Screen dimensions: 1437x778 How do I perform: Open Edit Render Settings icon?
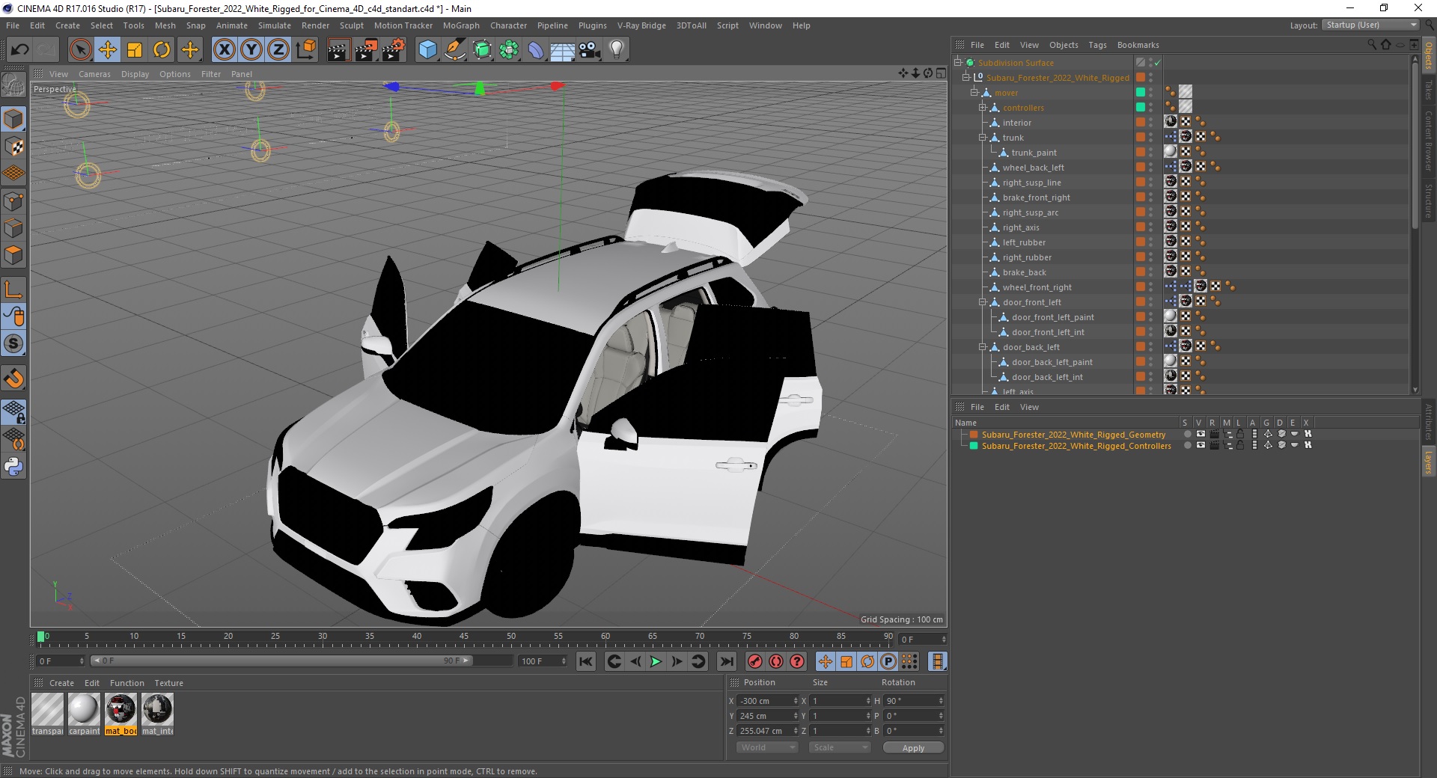[x=394, y=50]
